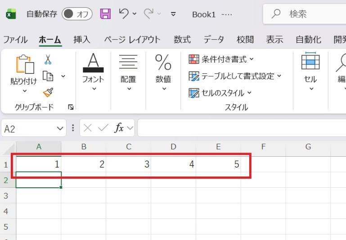Open the ページ レイアウト tab

tap(132, 40)
